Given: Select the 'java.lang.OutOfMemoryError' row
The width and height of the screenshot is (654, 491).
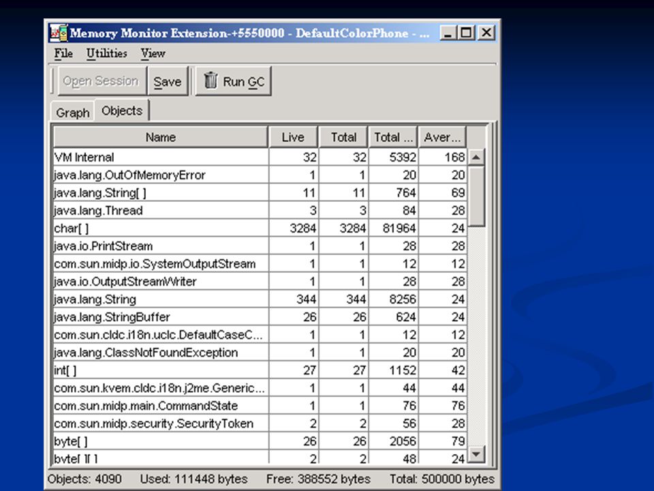Looking at the screenshot, I should point(260,175).
